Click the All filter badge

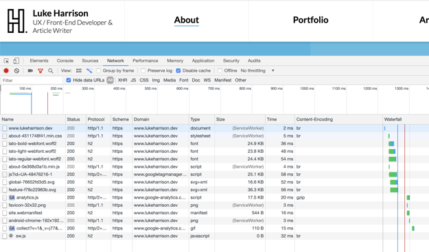click(x=110, y=80)
